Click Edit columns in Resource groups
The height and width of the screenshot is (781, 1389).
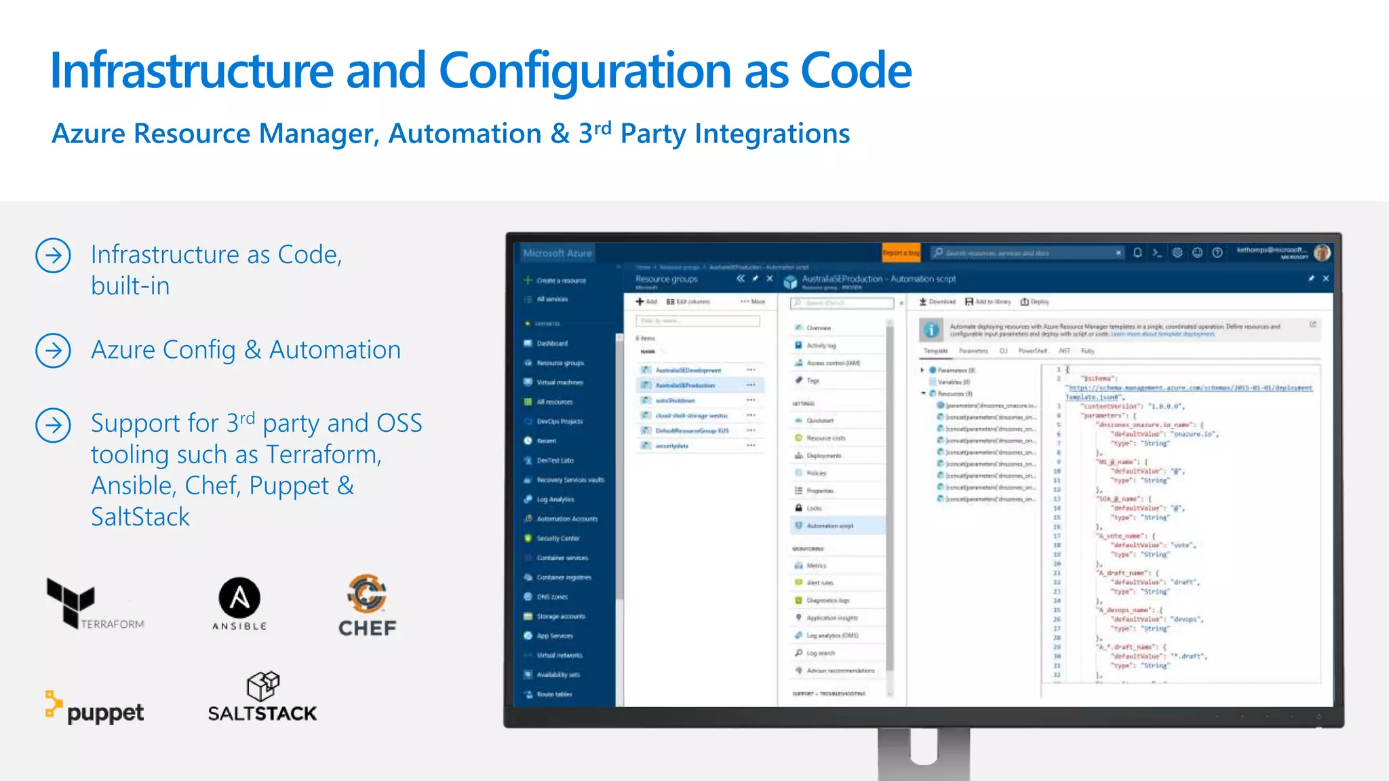pos(688,302)
